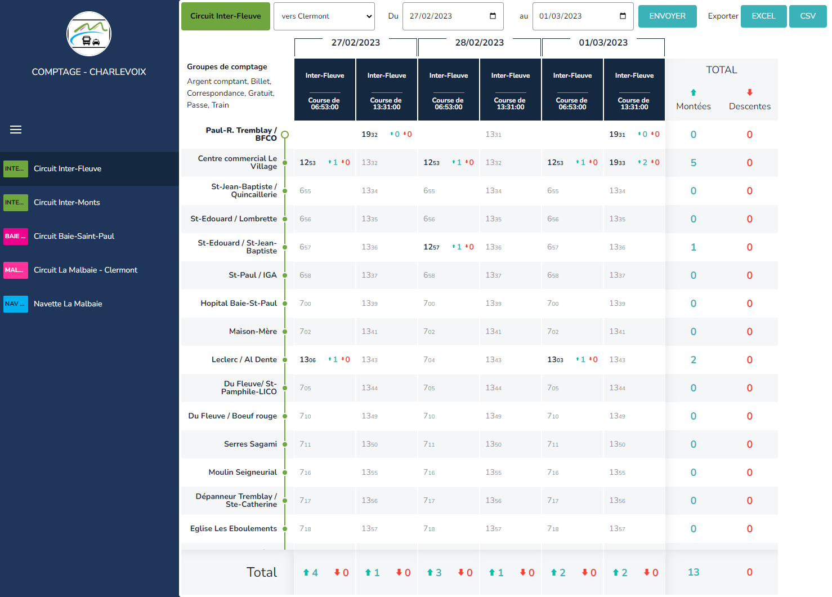
Task: Click the Paul-R. Tremblay / BFCO stop name
Action: pyautogui.click(x=241, y=134)
